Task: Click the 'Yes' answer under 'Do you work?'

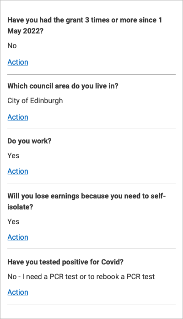Action: (13, 156)
